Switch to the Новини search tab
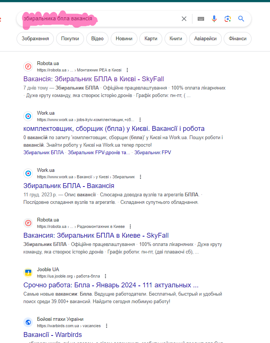This screenshot has height=343, width=270. [124, 38]
